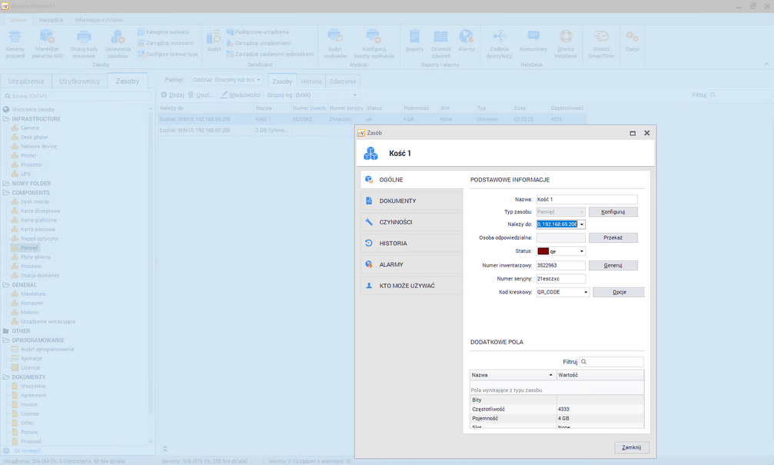Viewport: 774px width, 465px height.
Task: Expand the Kod kreskowy dropdown
Action: (586, 292)
